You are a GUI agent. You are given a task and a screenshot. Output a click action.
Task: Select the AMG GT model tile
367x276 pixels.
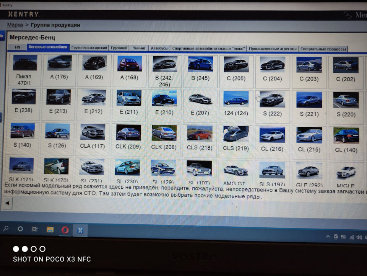pyautogui.click(x=235, y=173)
